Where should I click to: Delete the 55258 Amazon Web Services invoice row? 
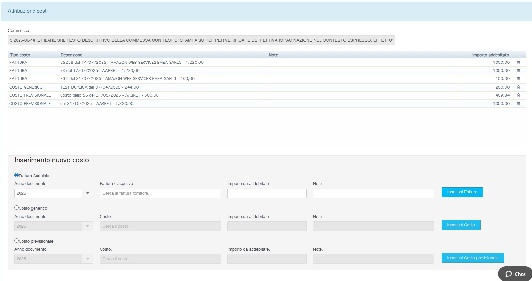pos(518,63)
